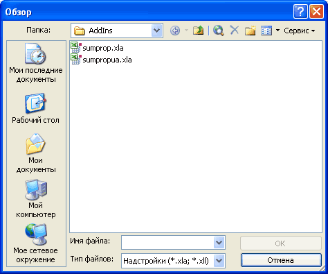Select the sumprop.xla file name text
Image resolution: width=328 pixels, height=274 pixels.
[103, 48]
